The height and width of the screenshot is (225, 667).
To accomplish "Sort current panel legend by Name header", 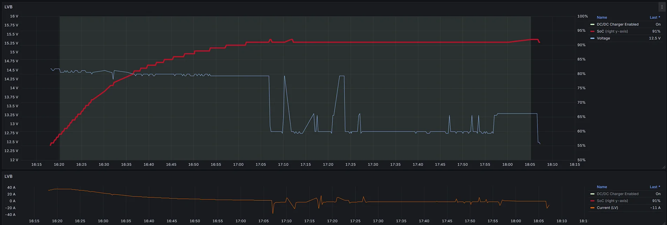I will (x=602, y=187).
